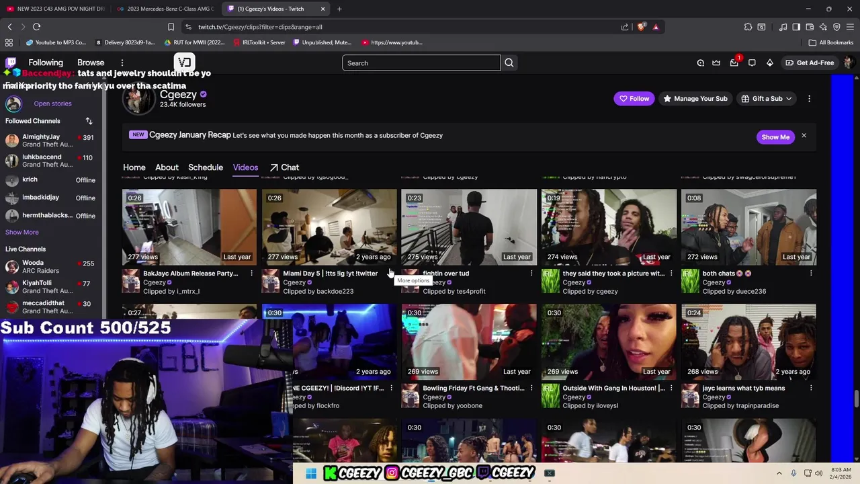Click the share page icon in address bar
The height and width of the screenshot is (484, 860).
tap(625, 27)
